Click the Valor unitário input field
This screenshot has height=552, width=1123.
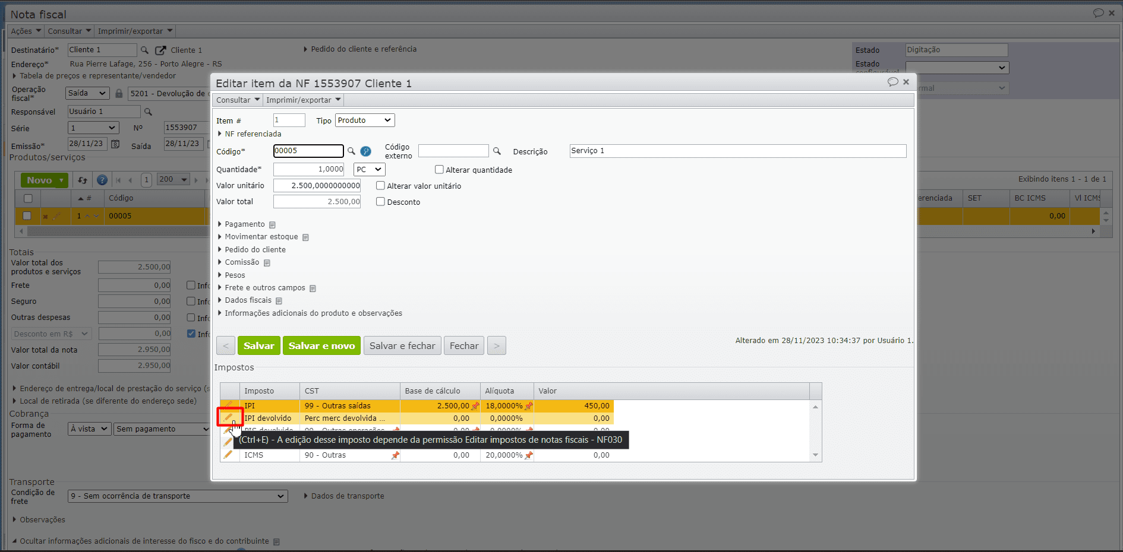point(317,186)
